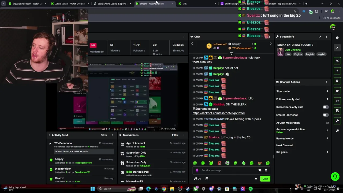Edit stream info with the pencil icon
Image resolution: width=343 pixels, height=193 pixels.
tap(320, 37)
